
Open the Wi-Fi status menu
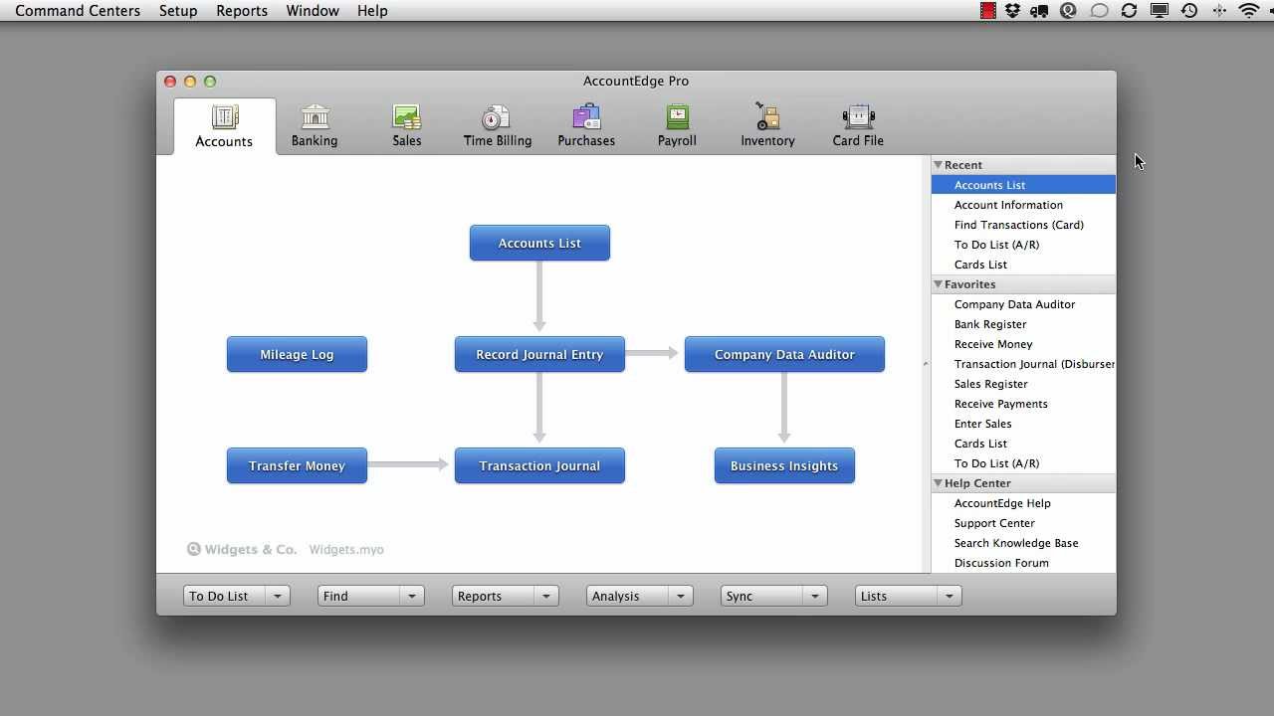point(1249,11)
